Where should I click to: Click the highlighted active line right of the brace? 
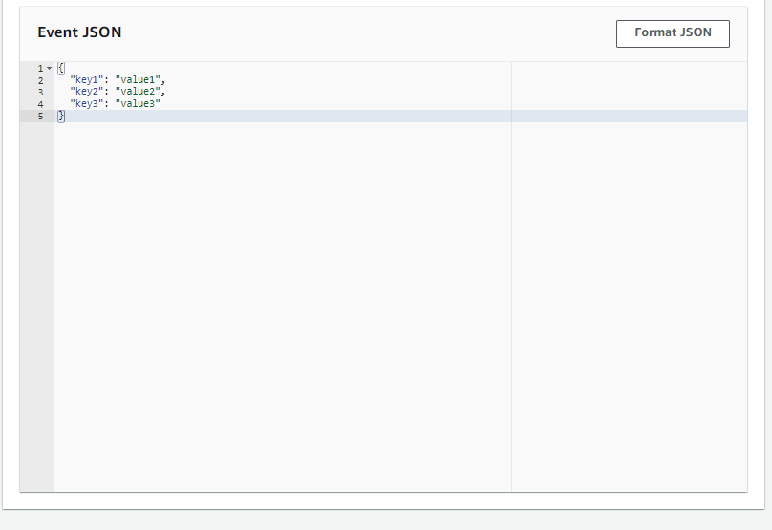click(287, 116)
